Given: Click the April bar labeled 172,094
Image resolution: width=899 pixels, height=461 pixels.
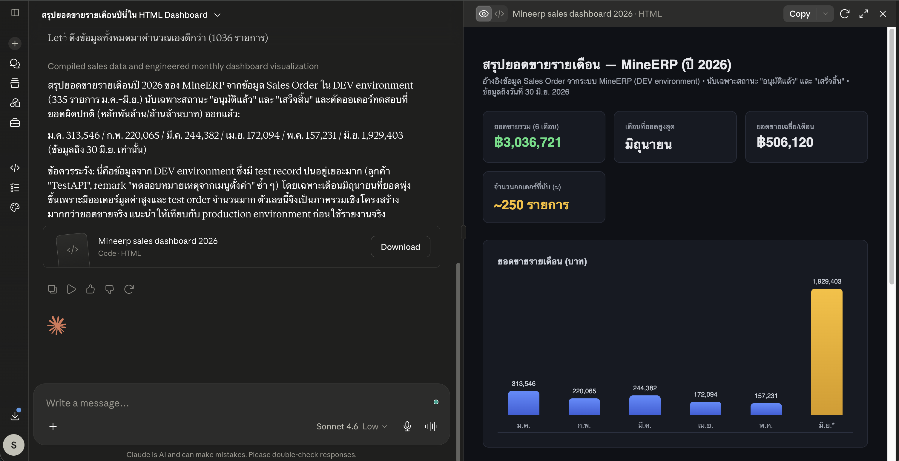Looking at the screenshot, I should [x=705, y=409].
